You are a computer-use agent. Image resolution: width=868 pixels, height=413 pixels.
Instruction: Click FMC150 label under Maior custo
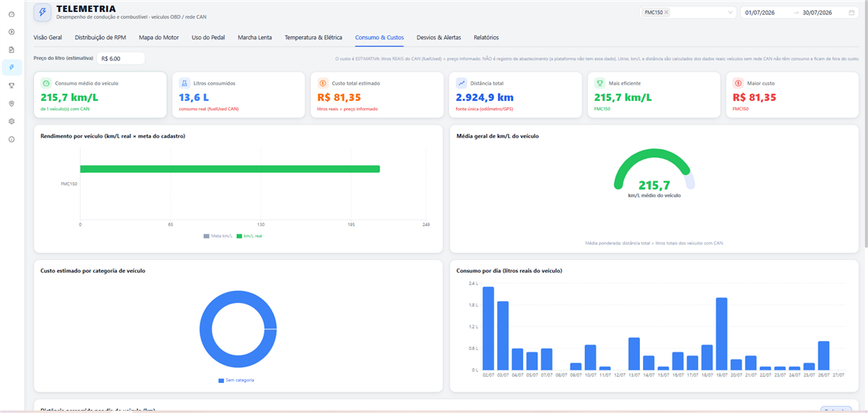(x=739, y=110)
